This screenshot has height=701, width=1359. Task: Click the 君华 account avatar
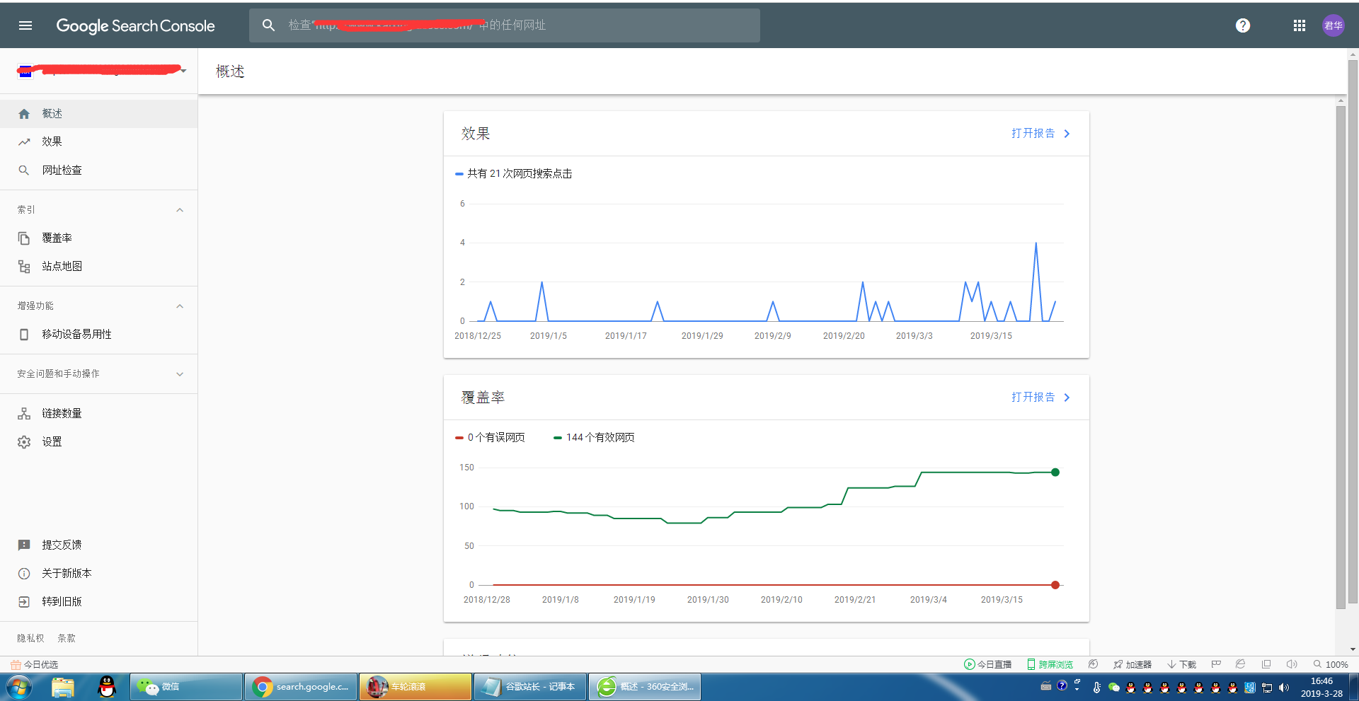[1333, 25]
